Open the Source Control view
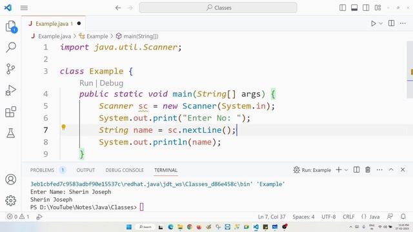413x232 pixels. [x=11, y=69]
